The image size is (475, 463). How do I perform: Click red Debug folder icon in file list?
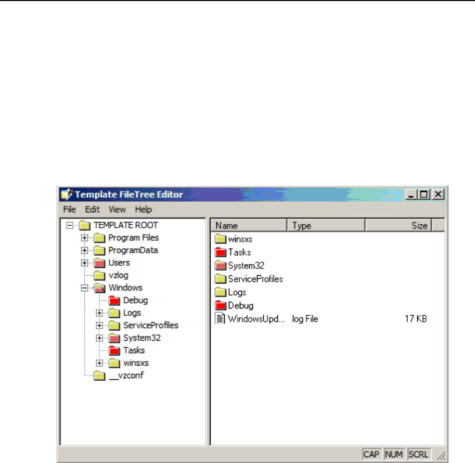point(221,305)
